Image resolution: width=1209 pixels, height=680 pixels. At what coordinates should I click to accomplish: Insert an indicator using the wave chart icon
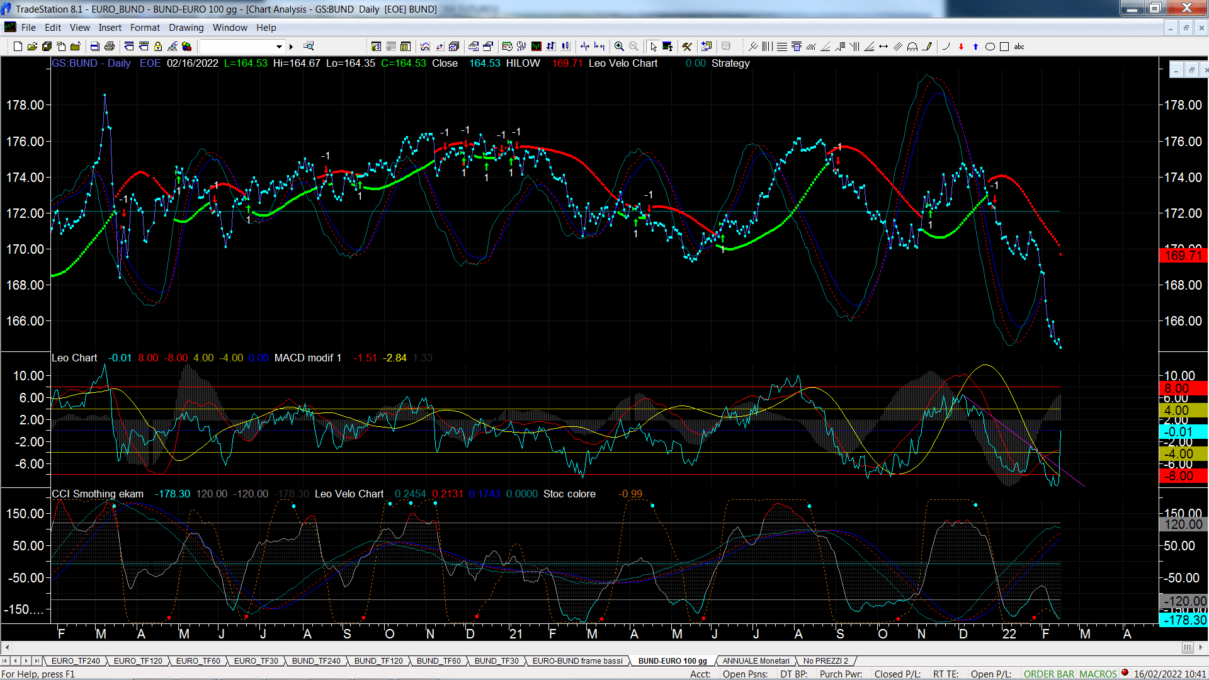click(425, 46)
